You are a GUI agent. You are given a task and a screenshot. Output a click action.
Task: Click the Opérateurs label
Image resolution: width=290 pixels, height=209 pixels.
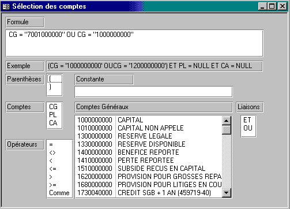(25, 144)
